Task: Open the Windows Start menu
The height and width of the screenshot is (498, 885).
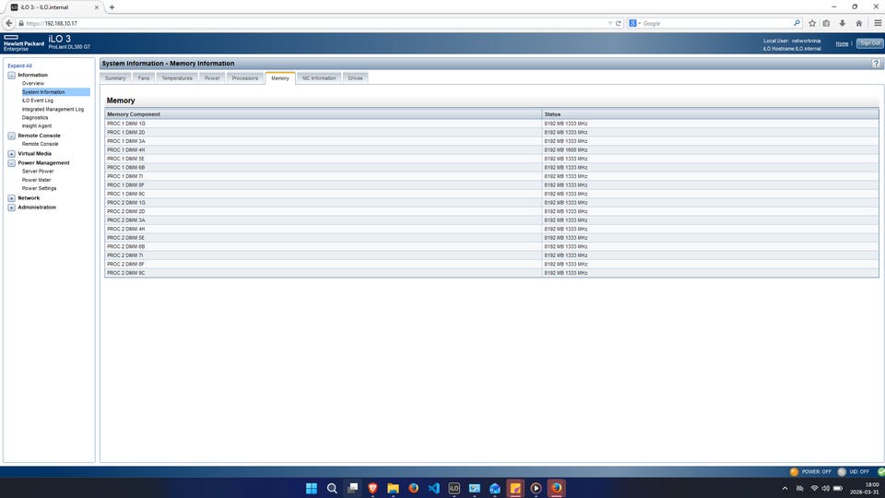Action: click(x=311, y=489)
